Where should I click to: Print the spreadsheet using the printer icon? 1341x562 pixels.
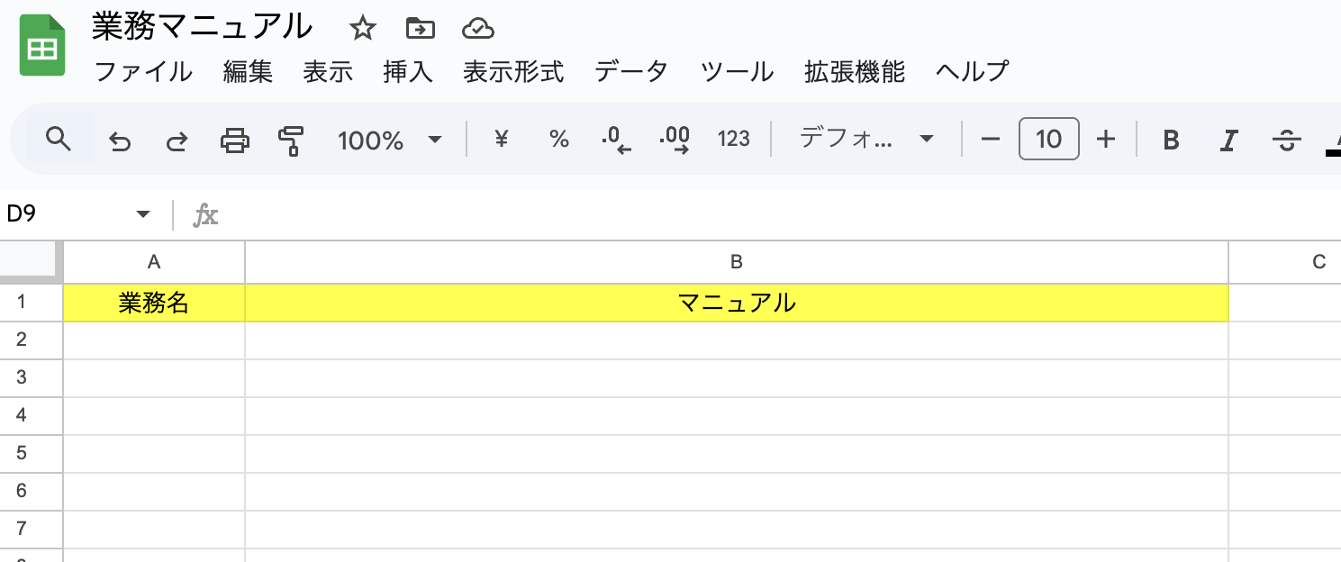235,140
